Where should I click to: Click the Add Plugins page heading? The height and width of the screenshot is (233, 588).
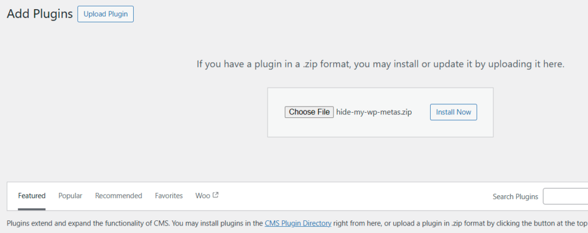(40, 14)
